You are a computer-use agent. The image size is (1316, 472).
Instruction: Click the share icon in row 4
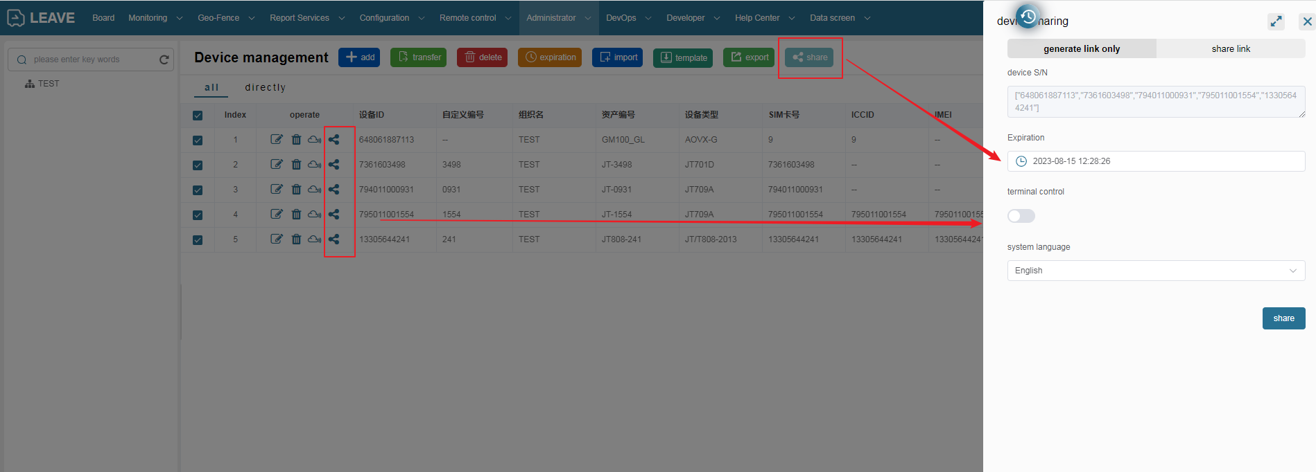[x=334, y=215]
